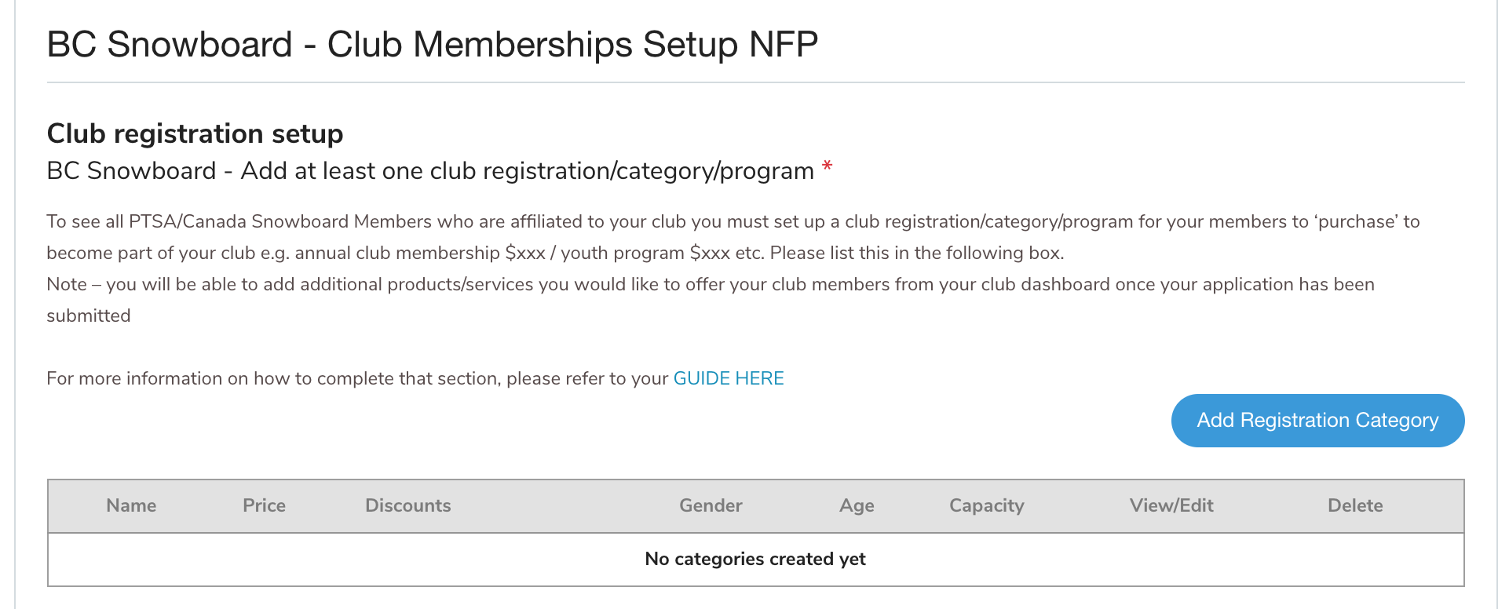Click the "No categories created yet" row
The width and height of the screenshot is (1509, 609).
(754, 559)
